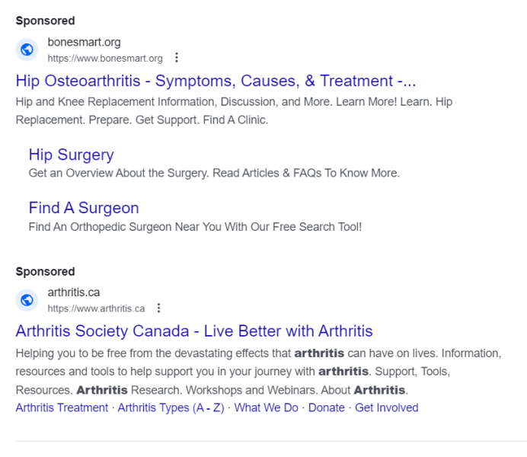Open three-dot menu beside bonesmart.org URL
This screenshot has height=457, width=527.
177,58
